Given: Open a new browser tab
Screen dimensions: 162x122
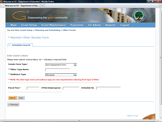Looking at the screenshot, I should pyautogui.click(x=43, y=6).
